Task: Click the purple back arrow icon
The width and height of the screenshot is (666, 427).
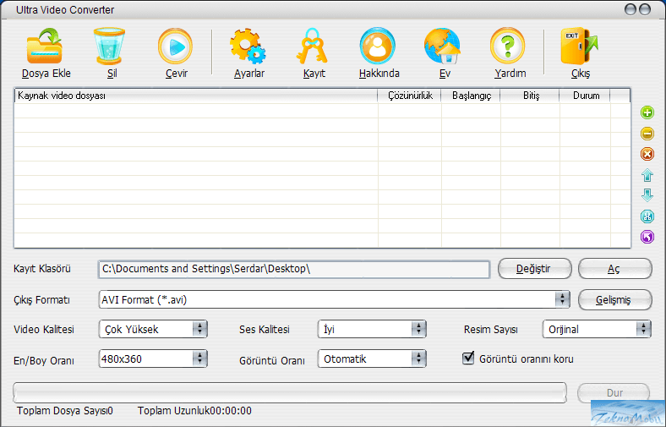Action: (x=647, y=237)
